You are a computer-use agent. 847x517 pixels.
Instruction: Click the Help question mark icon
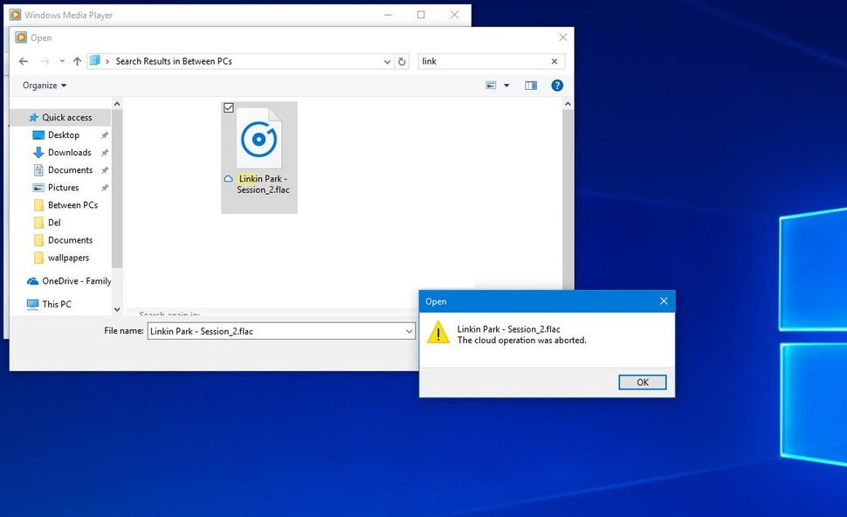pyautogui.click(x=557, y=85)
